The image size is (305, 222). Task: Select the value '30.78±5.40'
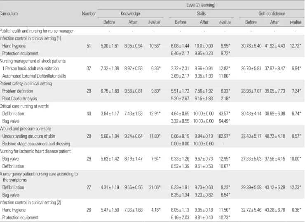click(x=251, y=46)
